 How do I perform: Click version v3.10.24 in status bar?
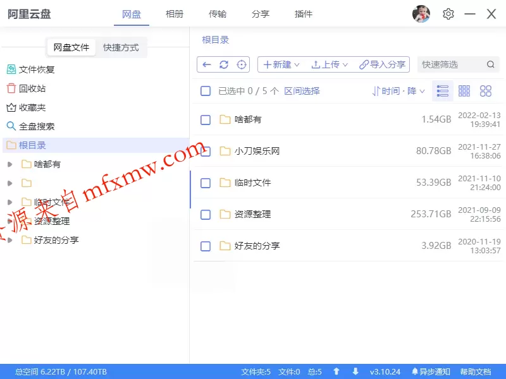click(x=385, y=372)
